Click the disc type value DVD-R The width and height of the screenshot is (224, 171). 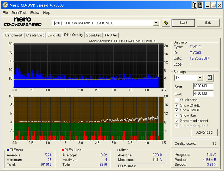195,47
